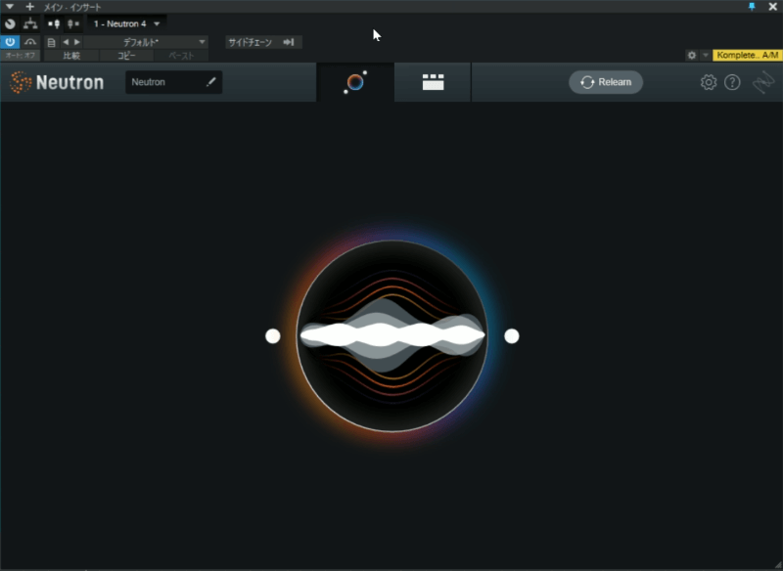Click the pencil edit icon in the name field

coord(211,82)
